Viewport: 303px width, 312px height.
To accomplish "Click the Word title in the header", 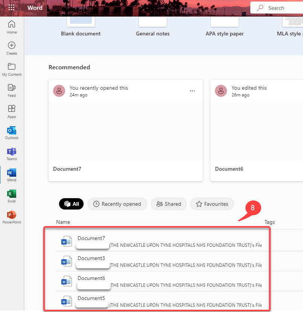I will click(x=35, y=8).
